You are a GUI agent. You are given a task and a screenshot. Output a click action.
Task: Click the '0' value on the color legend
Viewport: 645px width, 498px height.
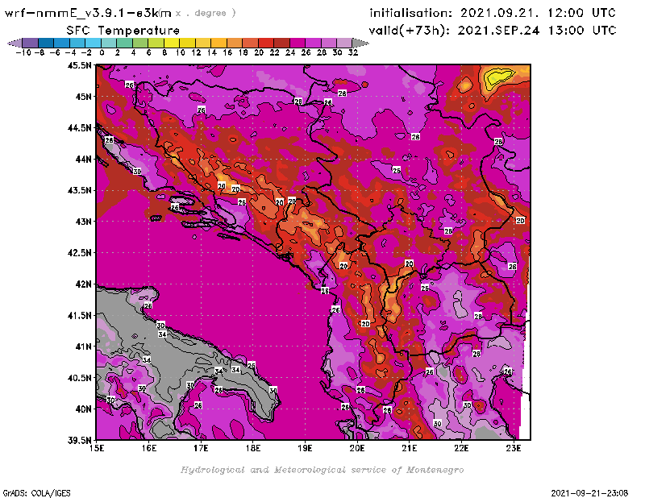tap(102, 52)
